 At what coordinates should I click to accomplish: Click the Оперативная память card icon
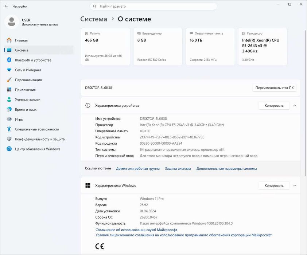click(x=191, y=33)
